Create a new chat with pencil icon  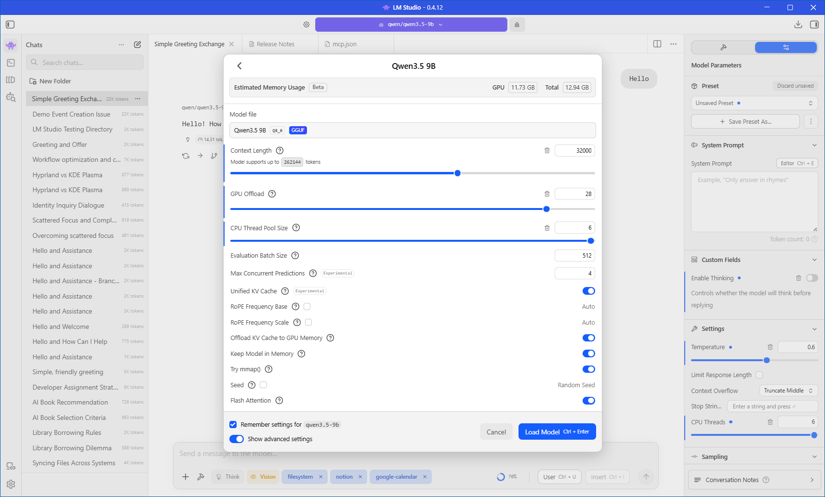(x=137, y=45)
